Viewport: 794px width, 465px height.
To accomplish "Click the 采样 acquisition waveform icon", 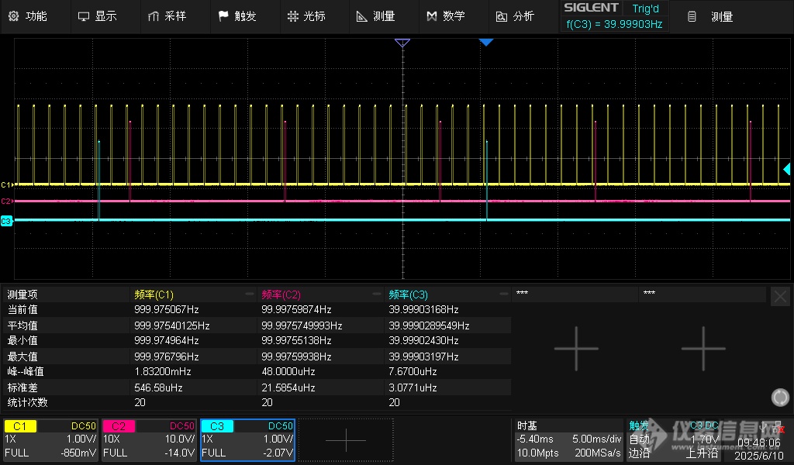I will (154, 16).
